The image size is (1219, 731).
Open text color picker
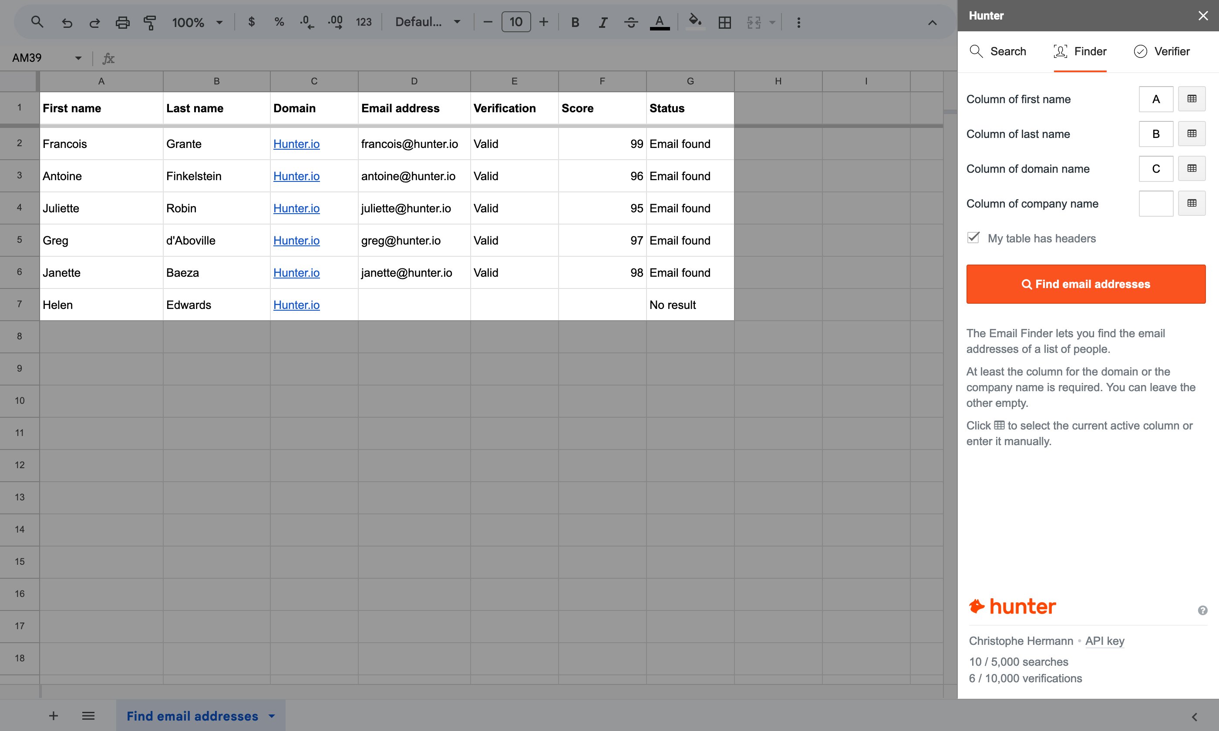[x=660, y=22]
